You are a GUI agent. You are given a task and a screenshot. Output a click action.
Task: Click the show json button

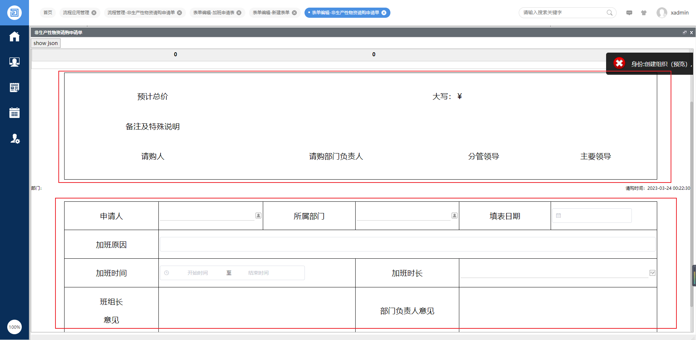point(46,43)
